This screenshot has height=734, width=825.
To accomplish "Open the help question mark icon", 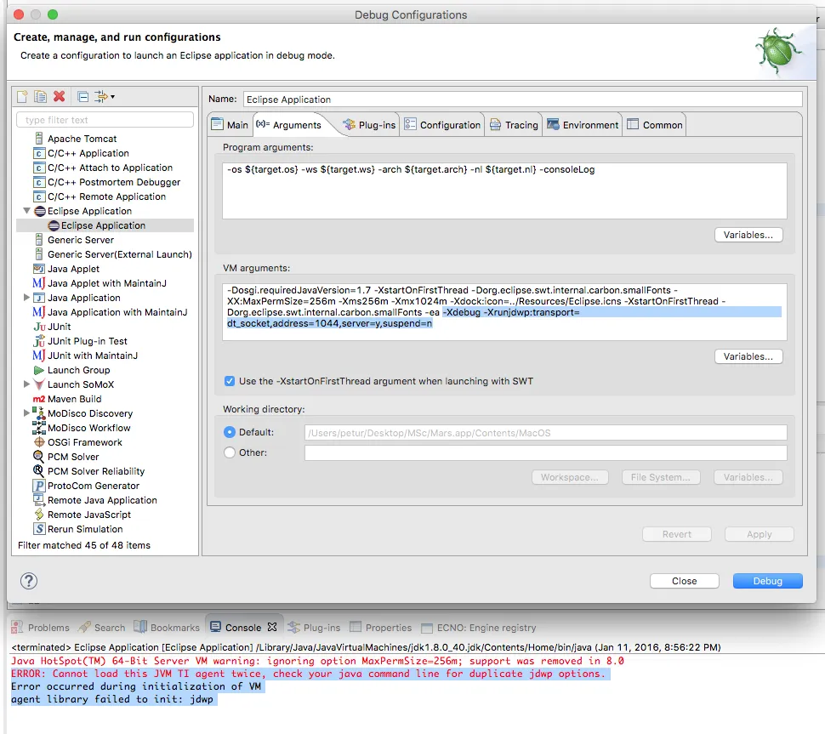I will (29, 581).
